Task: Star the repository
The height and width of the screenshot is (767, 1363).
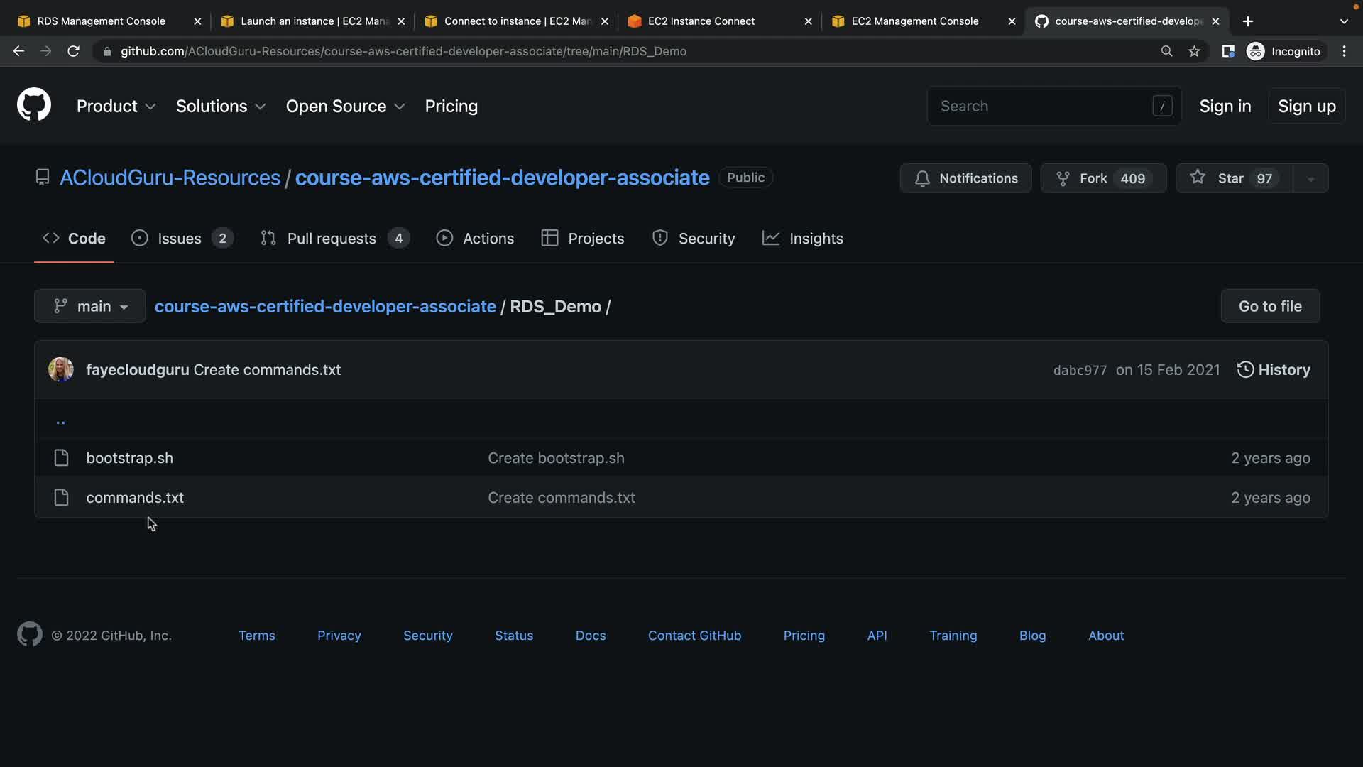Action: tap(1234, 178)
